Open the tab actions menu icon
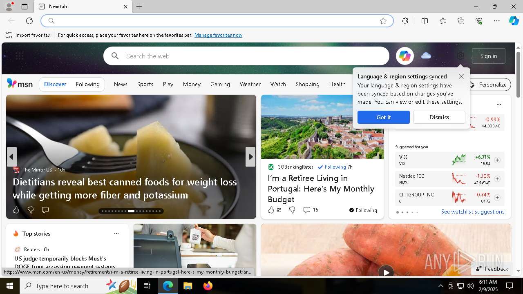This screenshot has height=294, width=523. click(x=25, y=7)
